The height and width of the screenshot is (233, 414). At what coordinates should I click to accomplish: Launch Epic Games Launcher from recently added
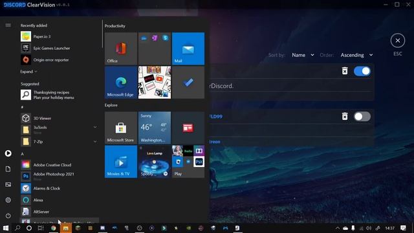coord(60,48)
